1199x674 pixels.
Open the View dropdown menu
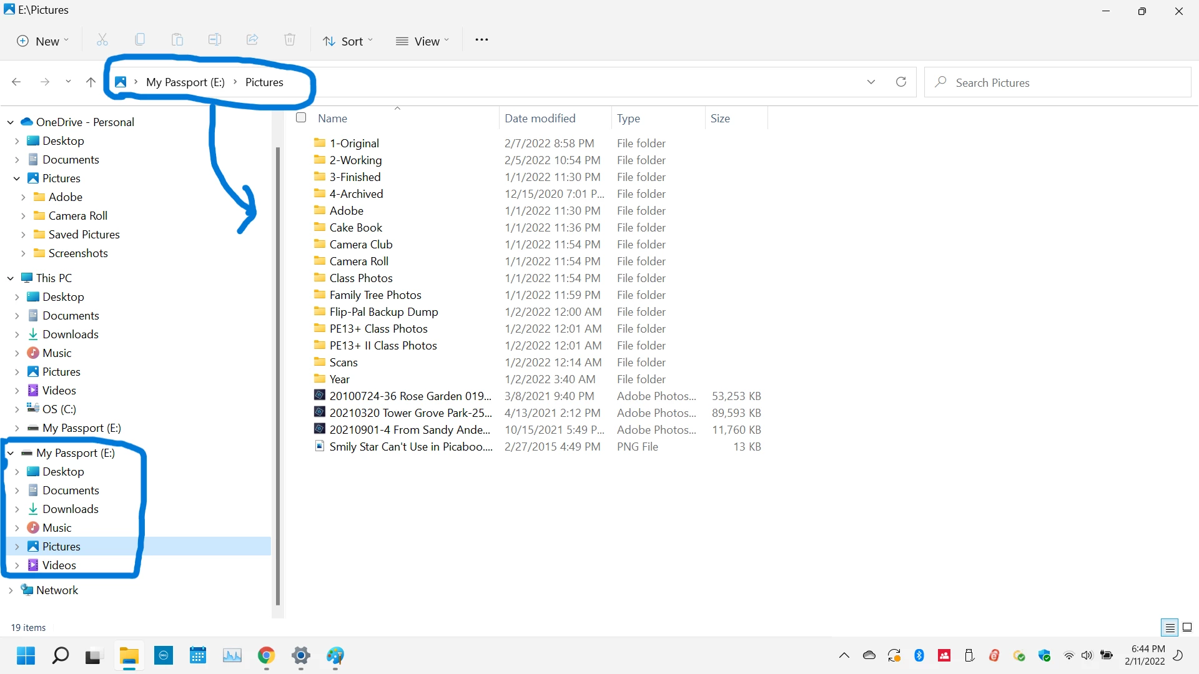[x=423, y=41]
